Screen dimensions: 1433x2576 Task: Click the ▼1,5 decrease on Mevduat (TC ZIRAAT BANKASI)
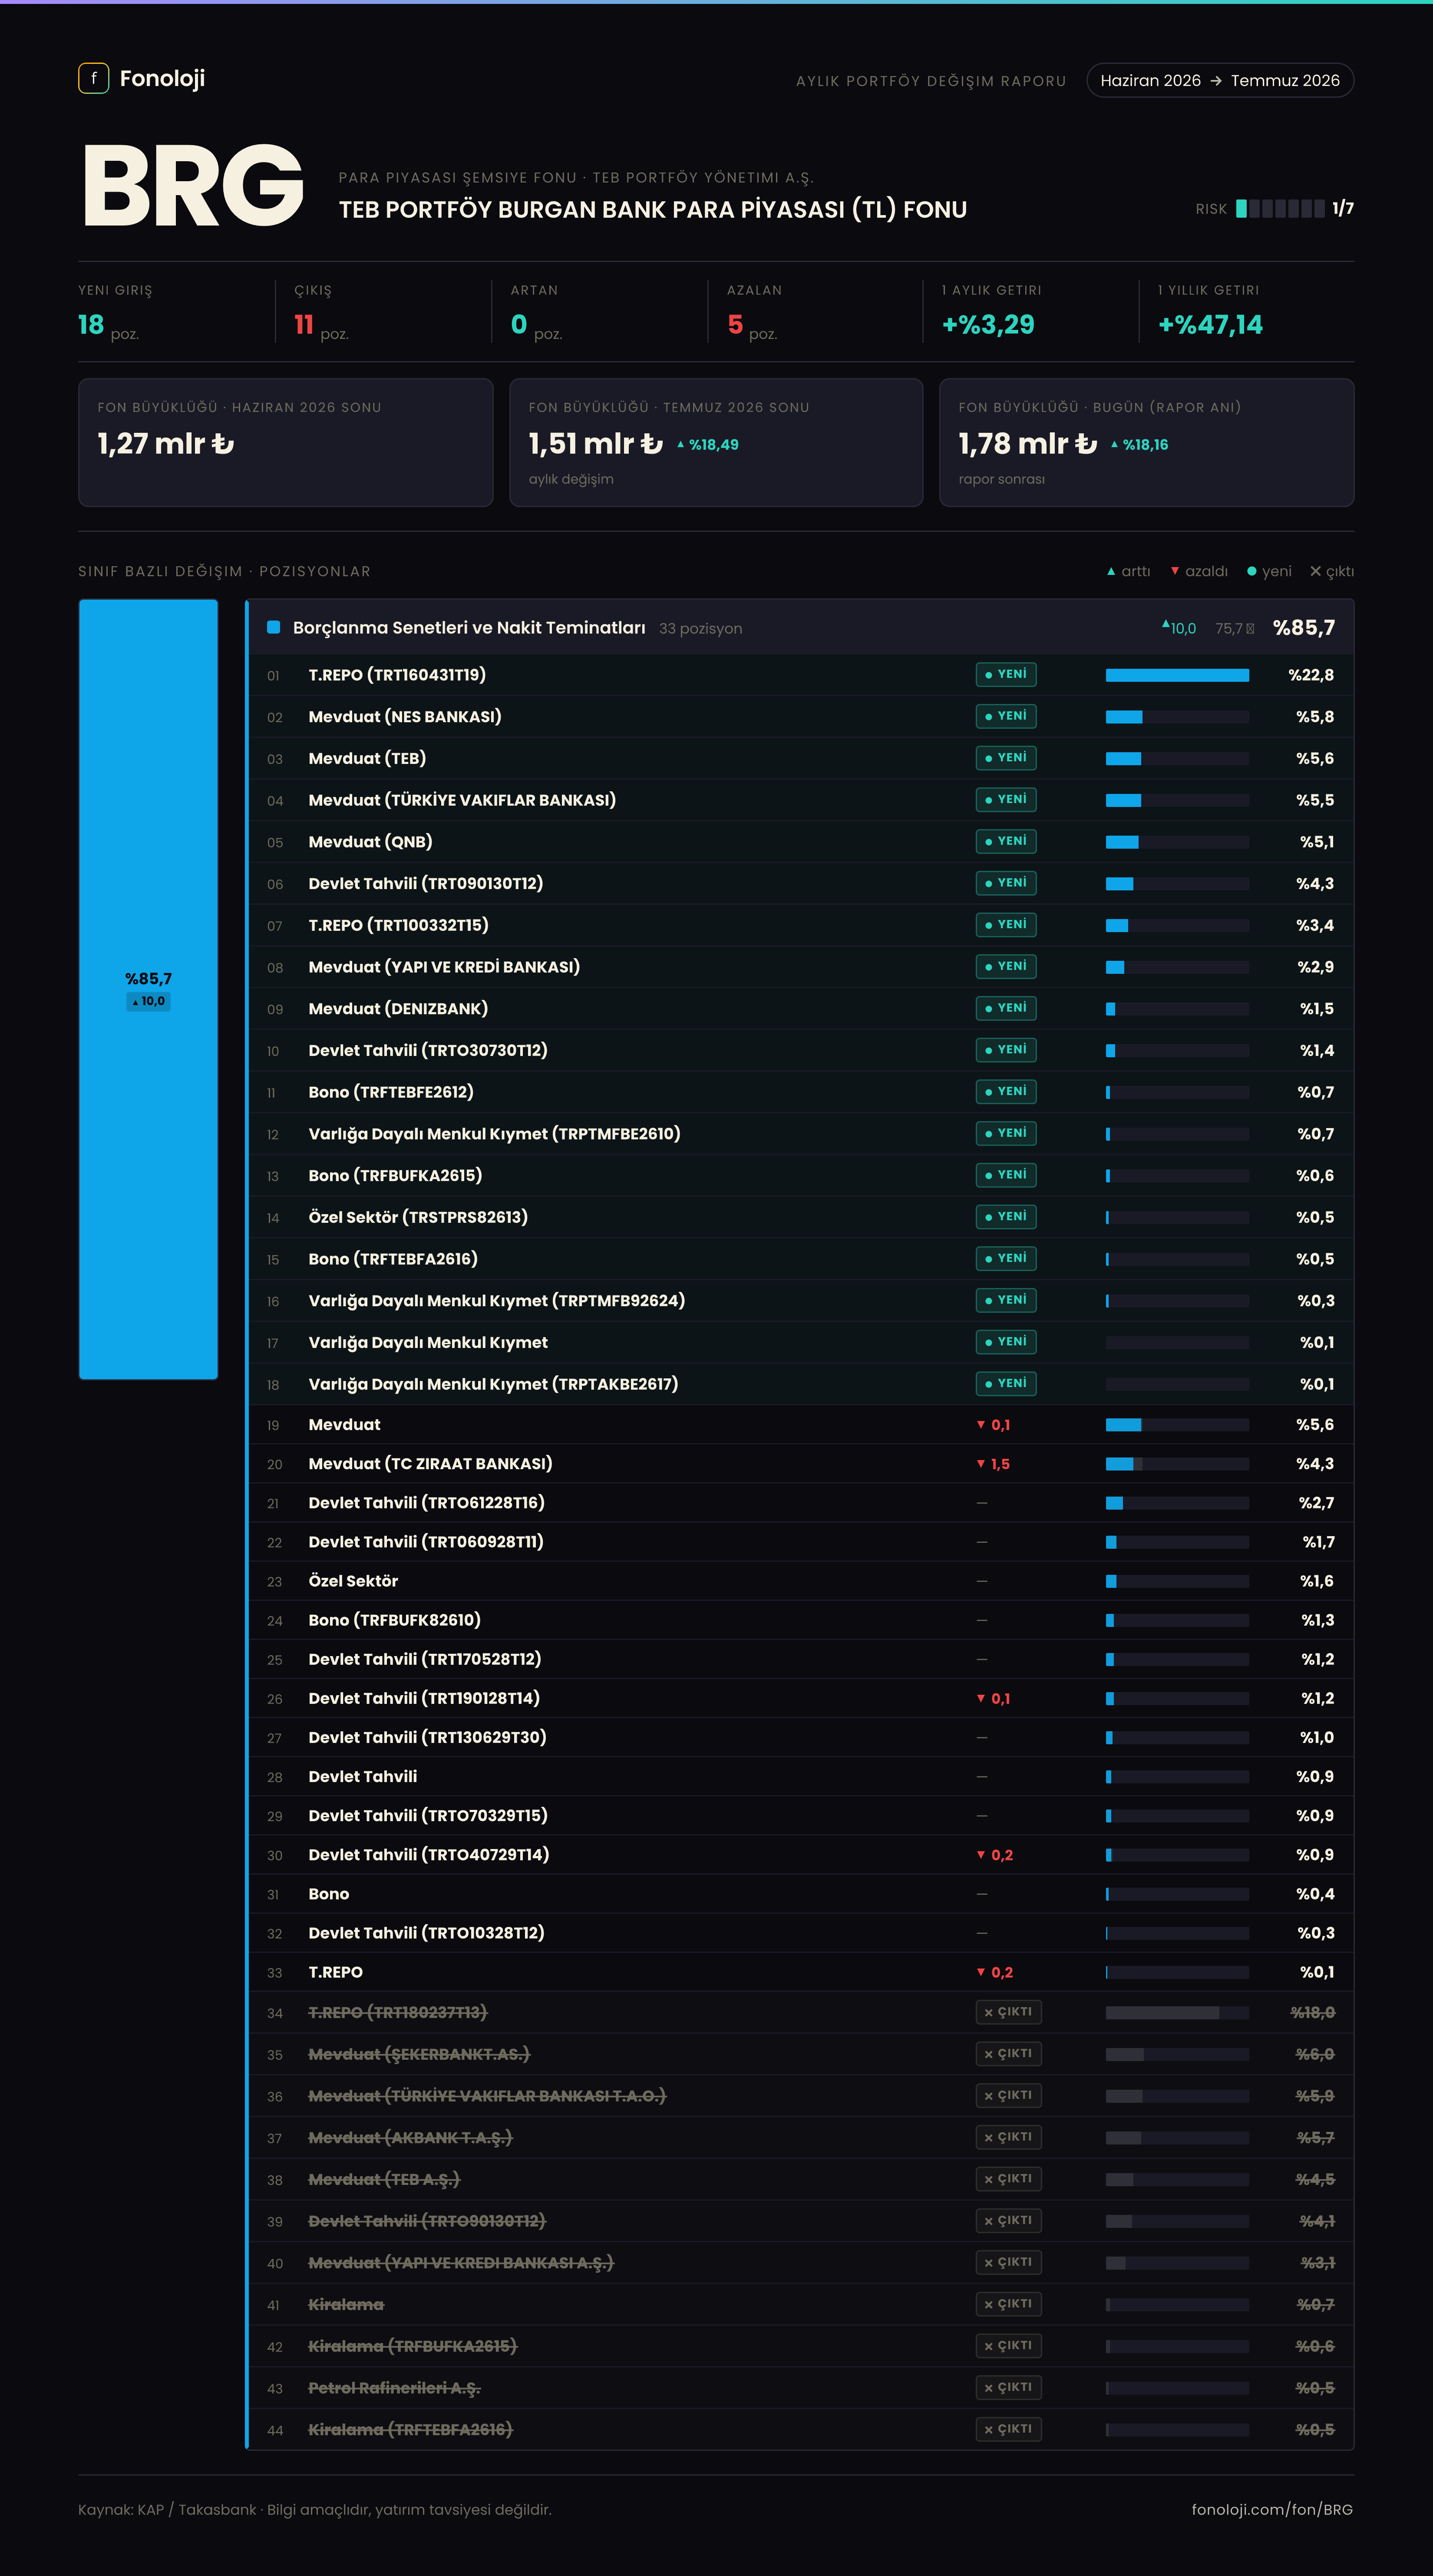pyautogui.click(x=993, y=1464)
